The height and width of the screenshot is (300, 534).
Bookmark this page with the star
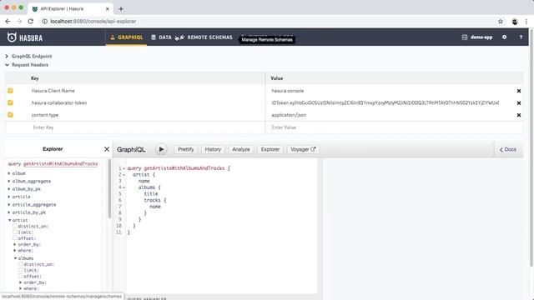pos(501,22)
